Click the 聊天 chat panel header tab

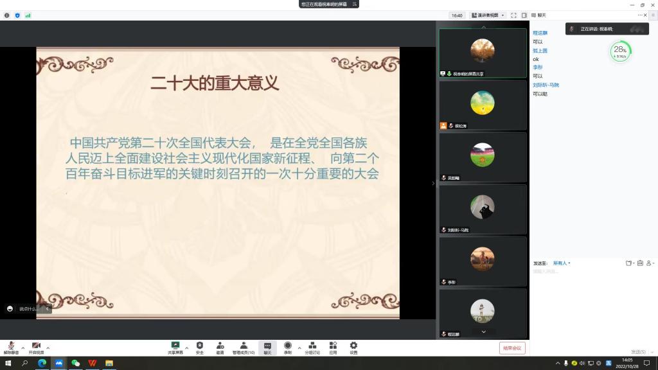point(542,15)
